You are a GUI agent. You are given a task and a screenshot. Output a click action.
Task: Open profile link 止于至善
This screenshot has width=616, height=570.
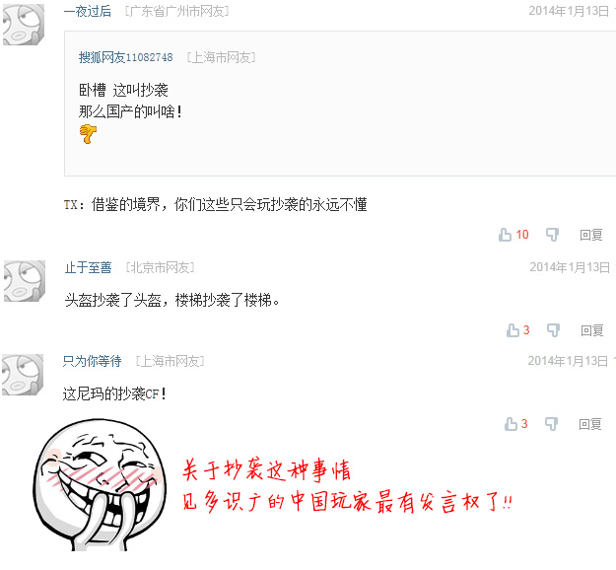(89, 267)
